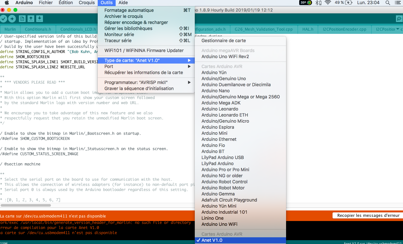This screenshot has width=403, height=244.
Task: Open the Arduino application menu
Action: [x=24, y=3]
